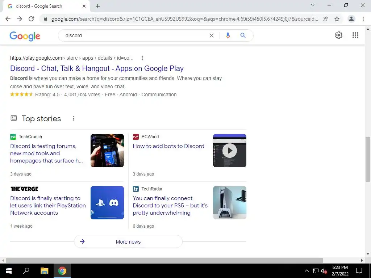The height and width of the screenshot is (278, 371).
Task: Open the Chrome profile avatar
Action: (351, 19)
